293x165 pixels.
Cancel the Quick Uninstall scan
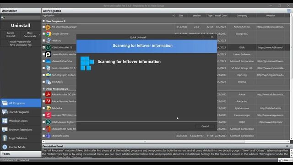(205, 126)
